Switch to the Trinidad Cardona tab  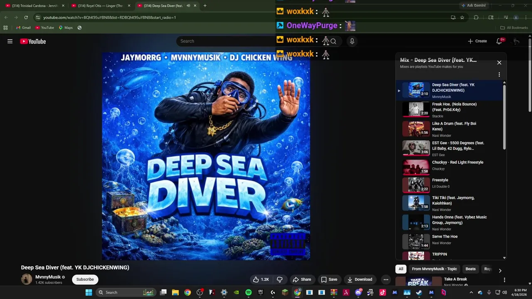pyautogui.click(x=35, y=5)
